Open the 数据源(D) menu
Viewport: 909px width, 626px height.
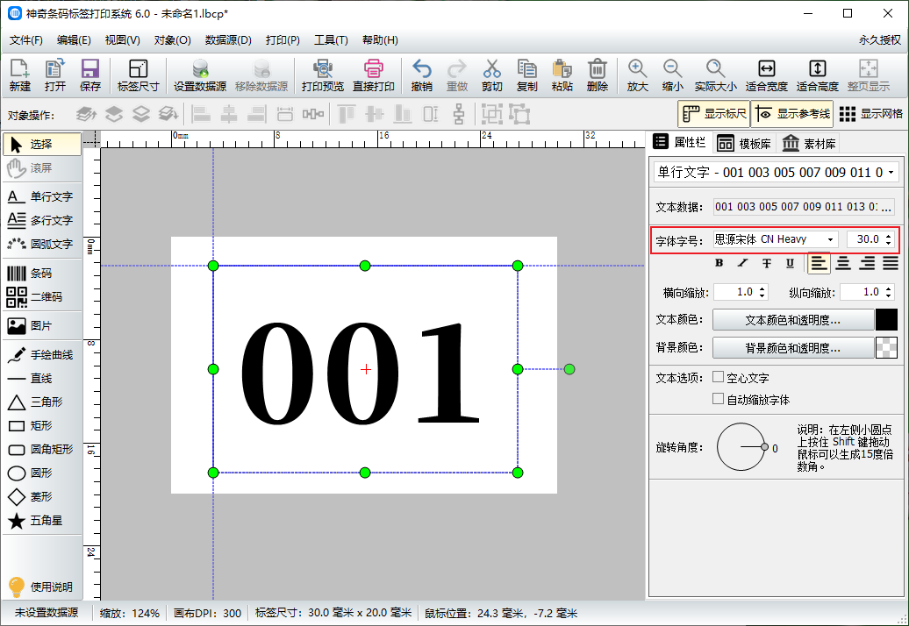tap(228, 40)
